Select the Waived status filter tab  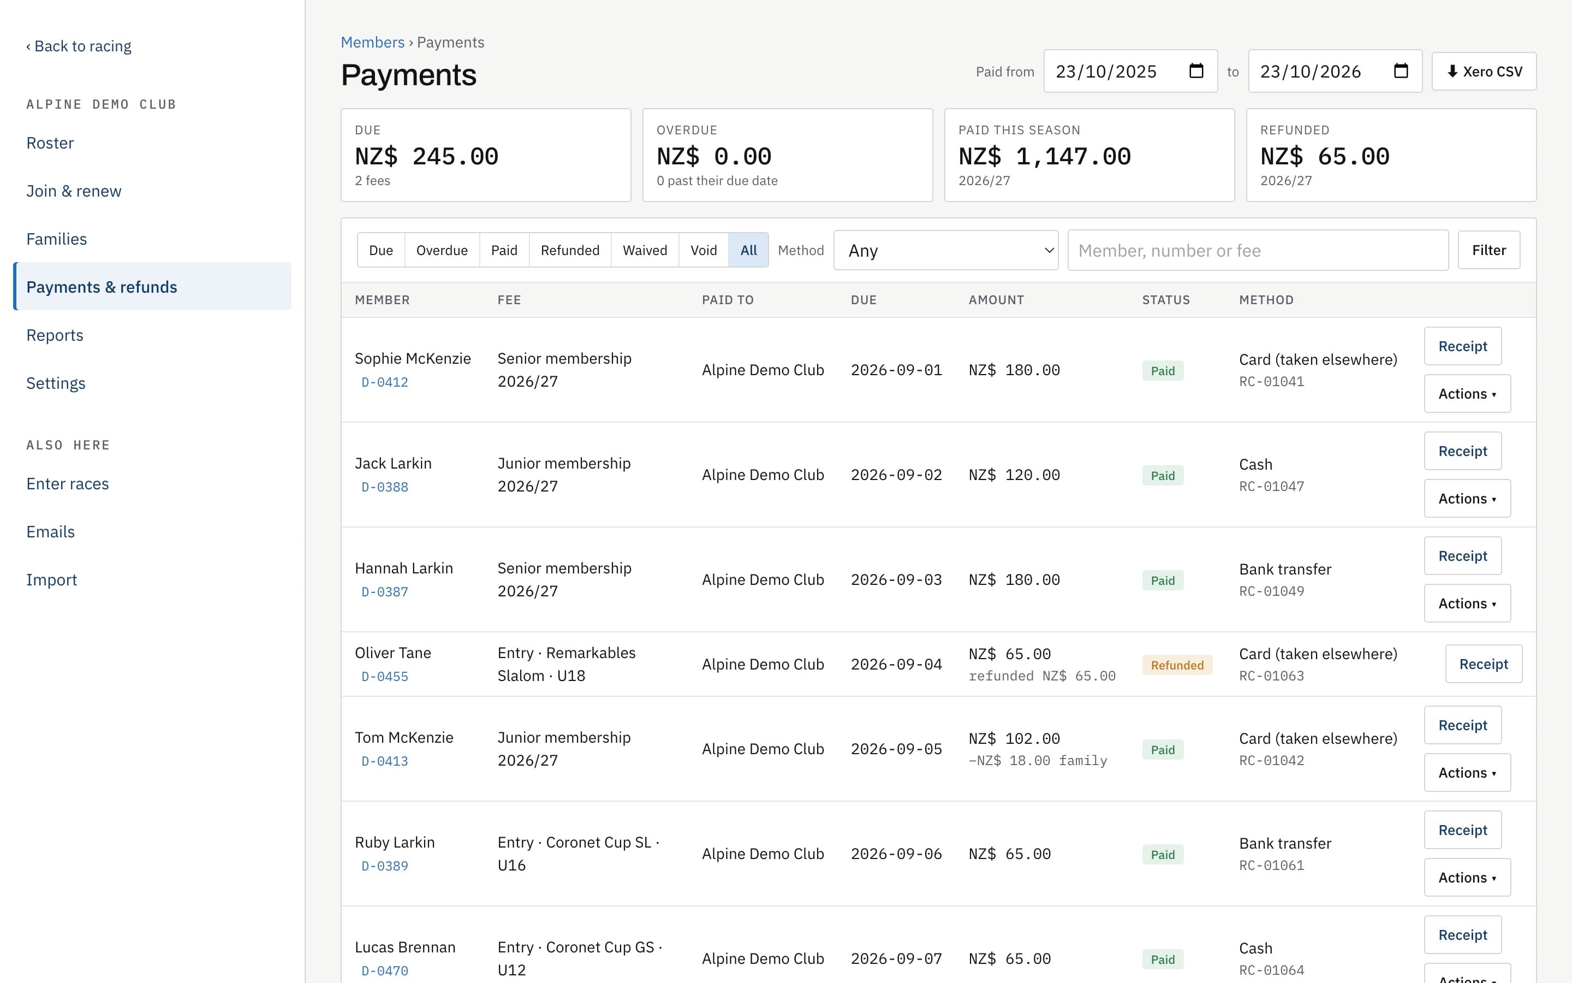645,250
